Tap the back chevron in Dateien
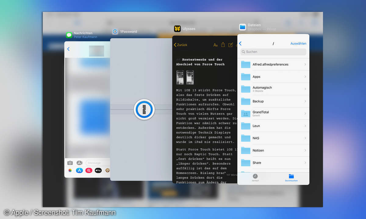 click(x=240, y=43)
